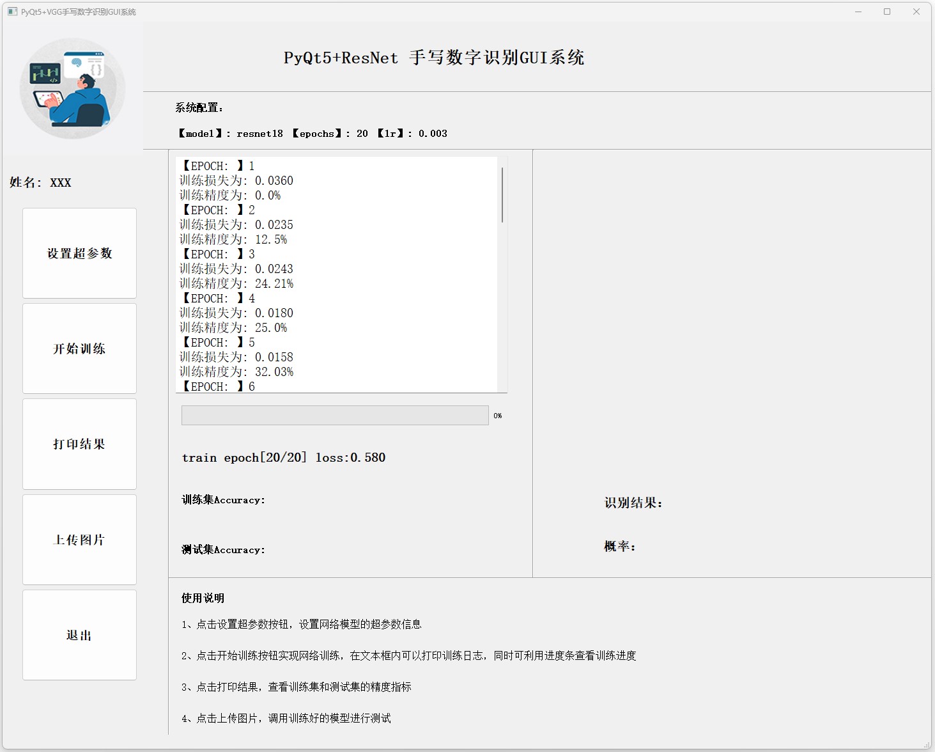Click the window title PyQt5+VGG手写数字识别GUI系统
The height and width of the screenshot is (752, 935).
click(78, 12)
